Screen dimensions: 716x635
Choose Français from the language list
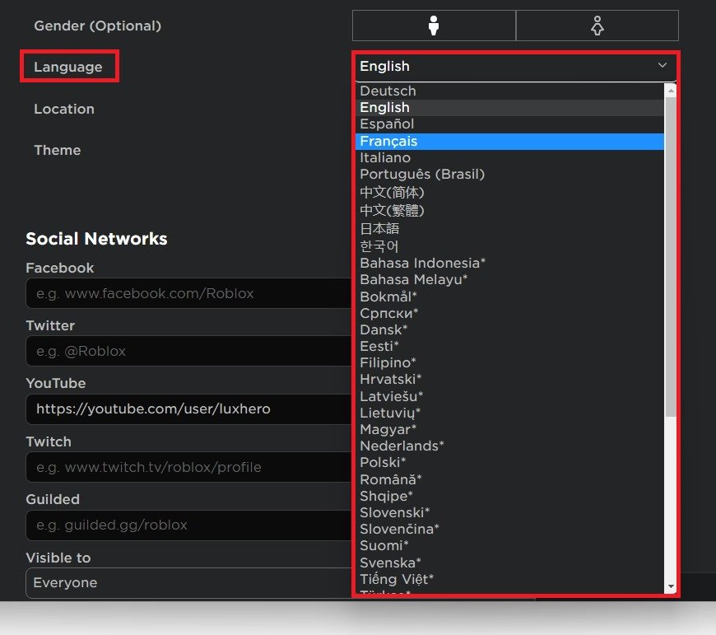pos(388,141)
